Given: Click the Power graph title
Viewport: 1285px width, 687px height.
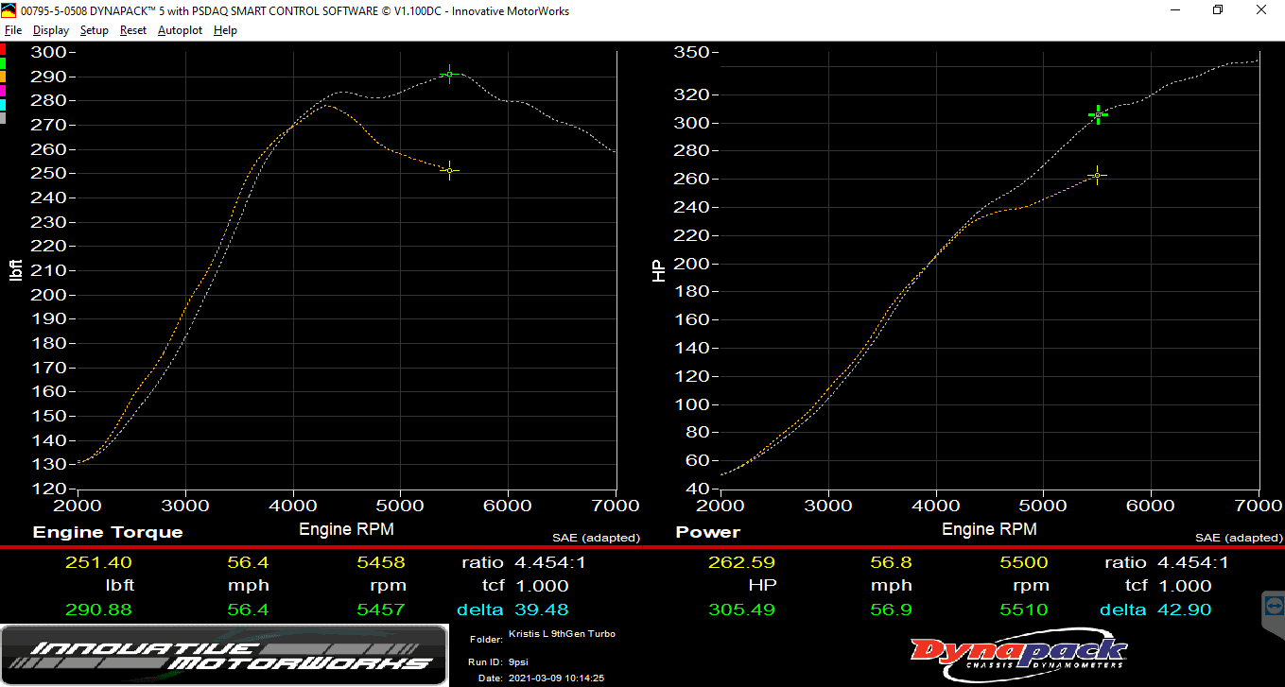Looking at the screenshot, I should pyautogui.click(x=708, y=532).
